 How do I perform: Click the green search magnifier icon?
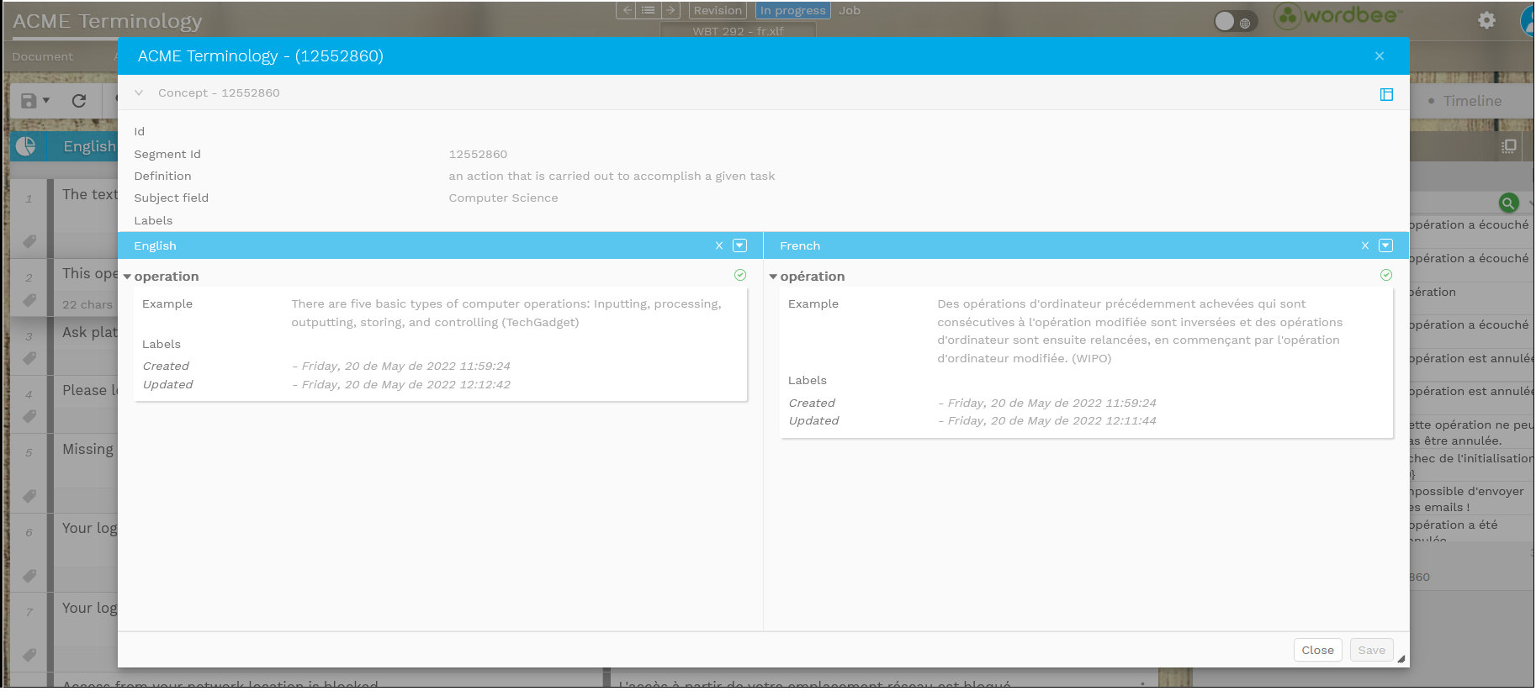(1508, 203)
